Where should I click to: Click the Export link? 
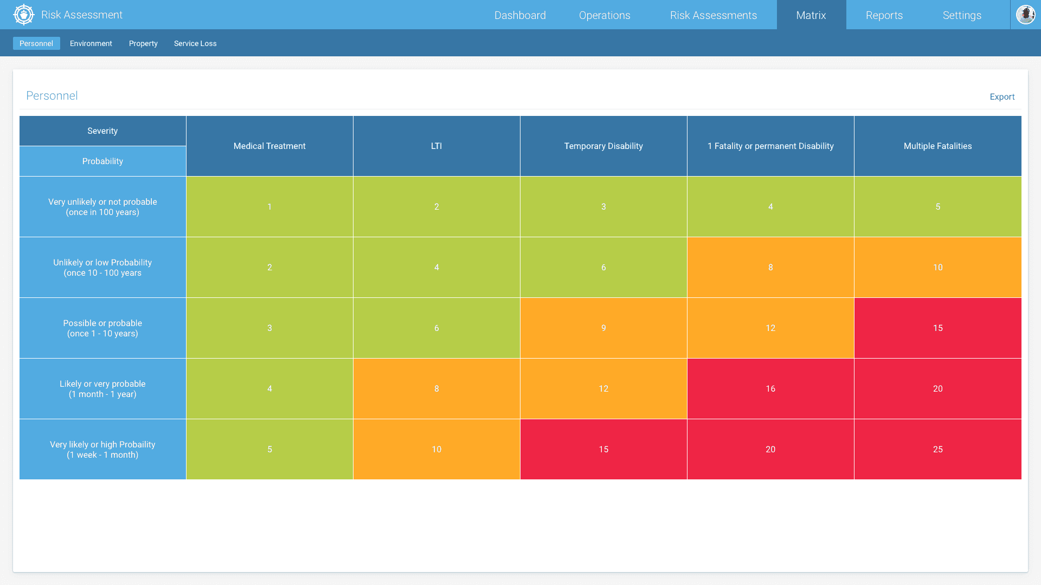[x=1002, y=97]
